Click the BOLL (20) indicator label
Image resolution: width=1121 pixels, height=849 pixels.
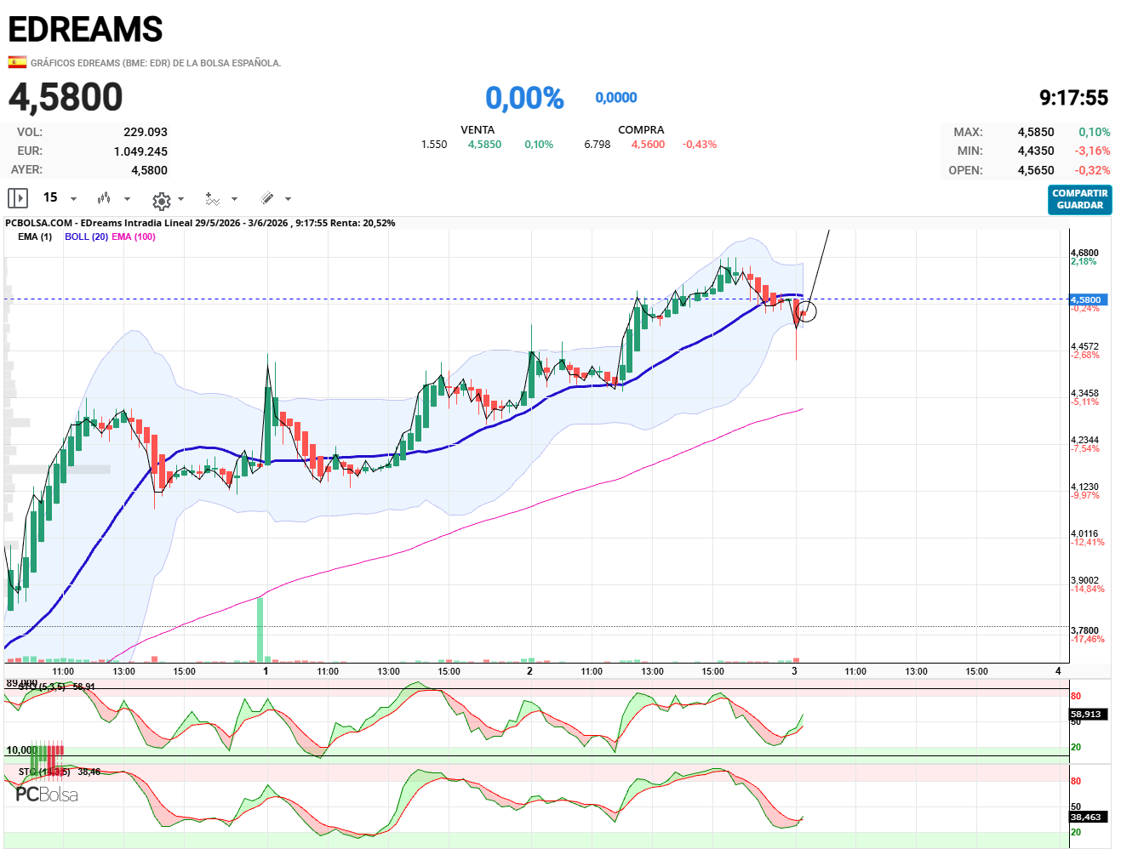click(x=86, y=236)
